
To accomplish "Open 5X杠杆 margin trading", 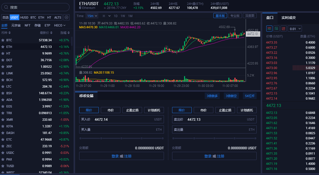I will tap(249, 96).
